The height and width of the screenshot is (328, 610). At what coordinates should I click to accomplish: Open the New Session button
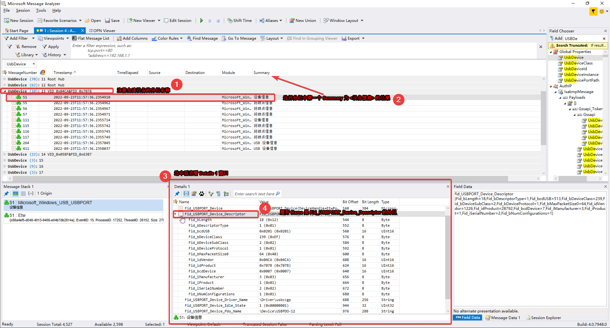coord(19,21)
